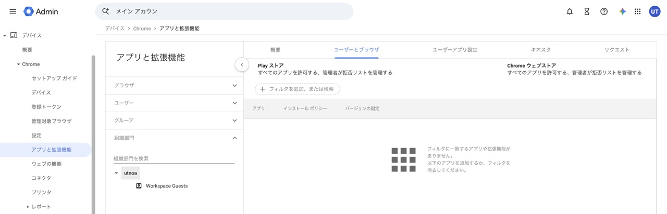Click the Chrome ウェブストア setting text
Screen dimensions: 667x214
(x=575, y=69)
